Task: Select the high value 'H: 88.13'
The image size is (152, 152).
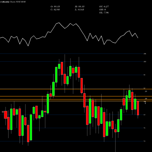Action: (x=80, y=7)
